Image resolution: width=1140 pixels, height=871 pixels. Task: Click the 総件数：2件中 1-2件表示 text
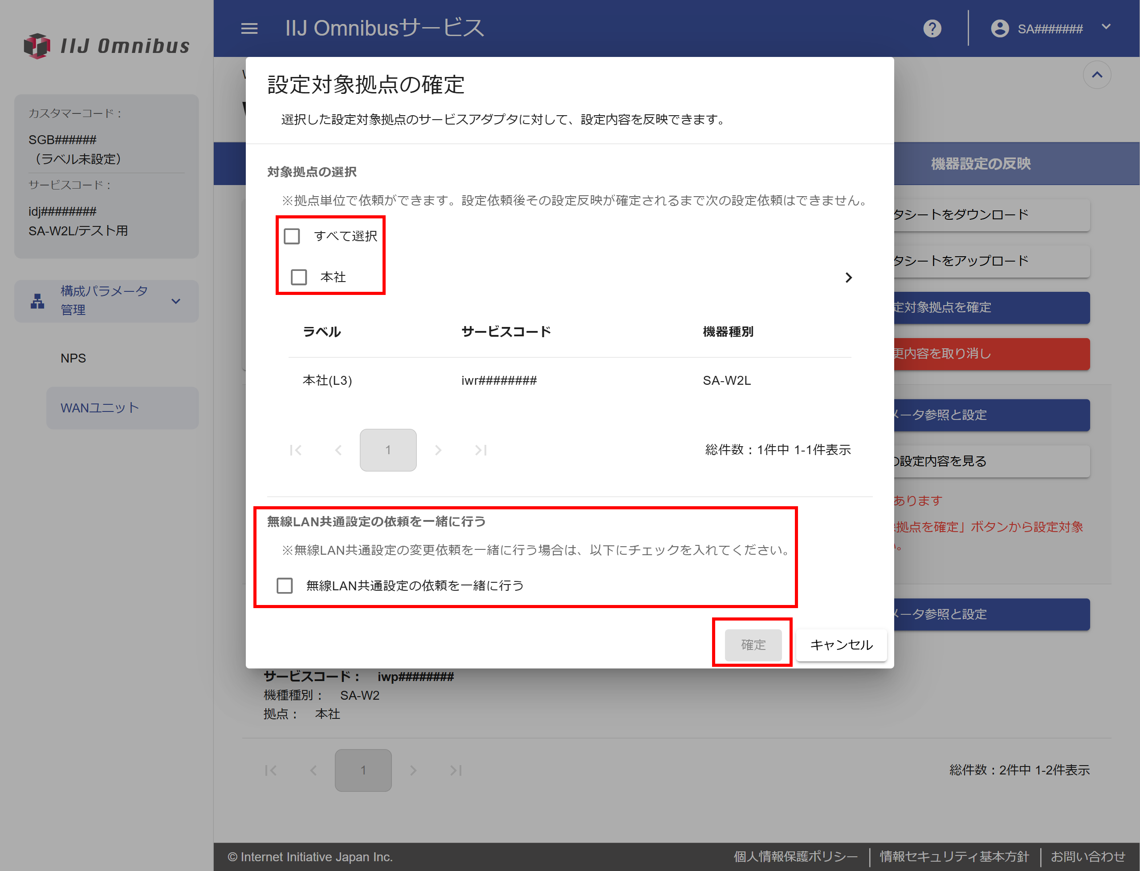(x=1019, y=770)
